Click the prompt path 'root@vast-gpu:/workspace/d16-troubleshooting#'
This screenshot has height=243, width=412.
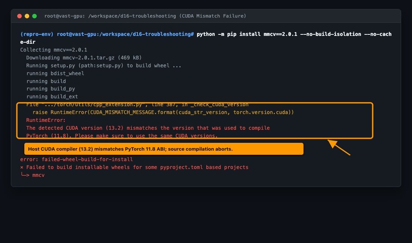tap(125, 34)
